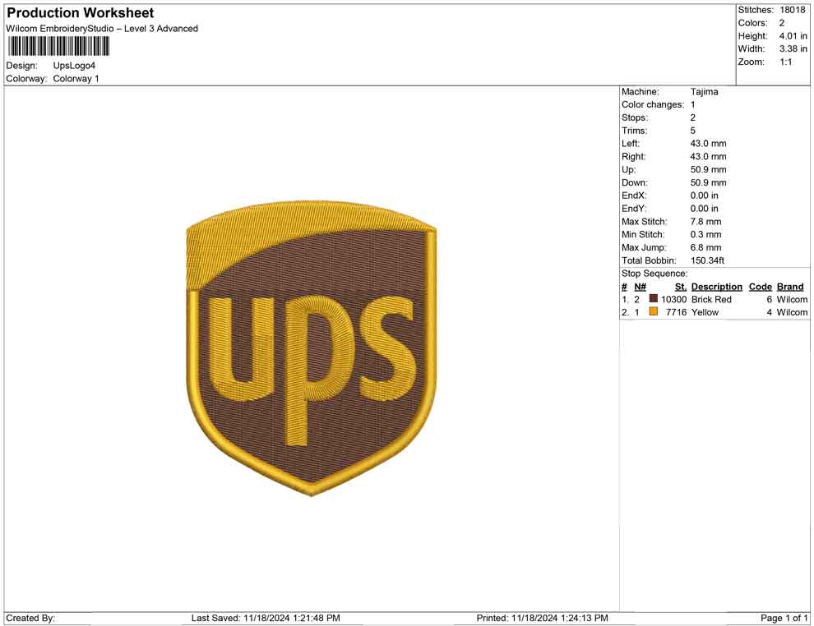This screenshot has width=814, height=626.
Task: Click the St. column header
Action: [680, 286]
